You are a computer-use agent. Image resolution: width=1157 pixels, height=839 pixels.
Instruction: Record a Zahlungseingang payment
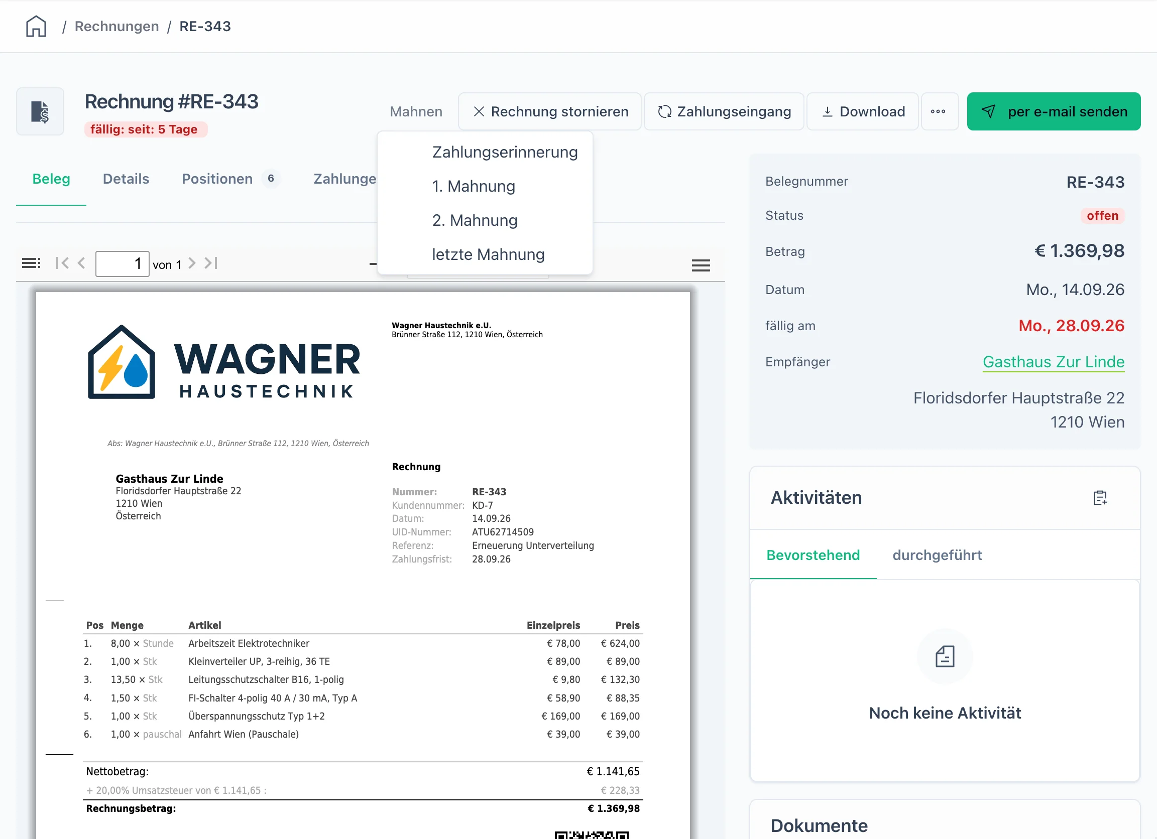(724, 111)
